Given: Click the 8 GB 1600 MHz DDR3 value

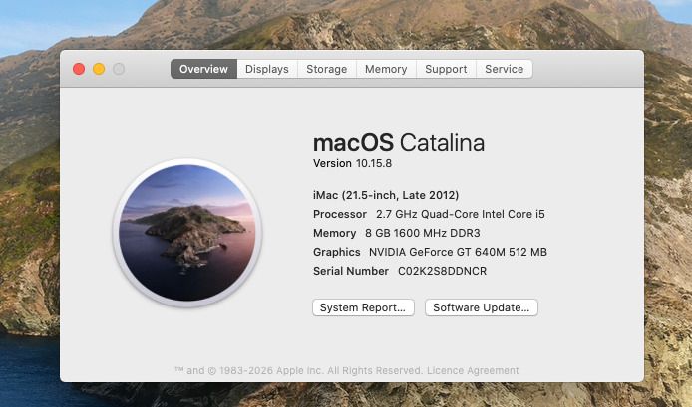Looking at the screenshot, I should click(423, 233).
